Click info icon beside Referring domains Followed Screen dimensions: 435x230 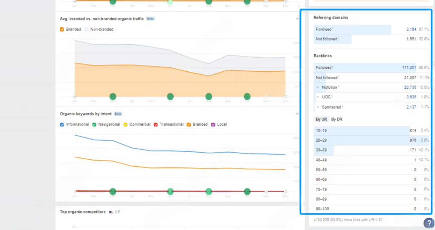333,28
